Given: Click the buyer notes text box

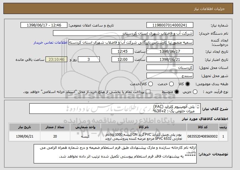Looking at the screenshot, I should 115,154.
